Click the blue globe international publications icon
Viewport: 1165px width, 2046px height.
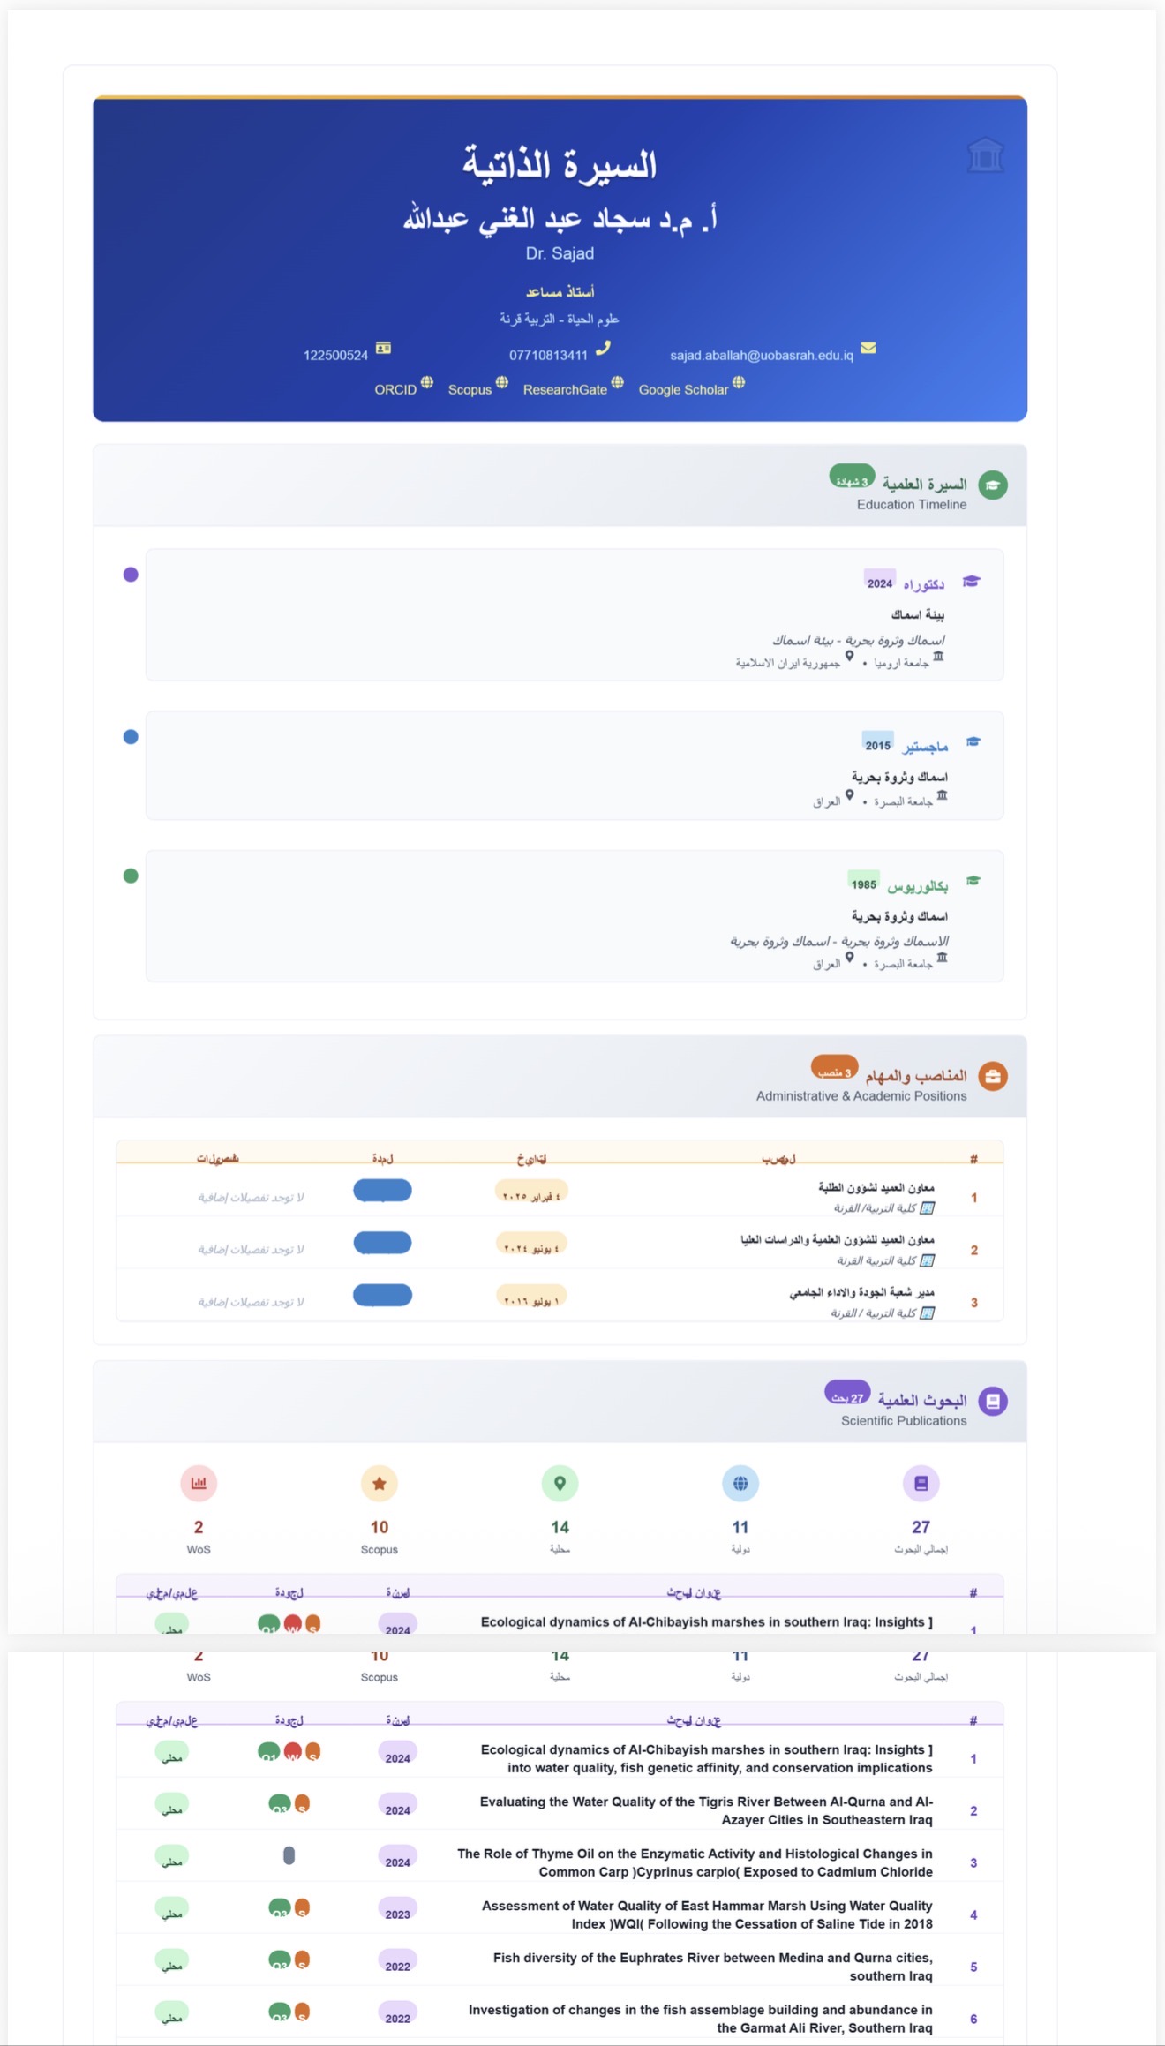coord(740,1483)
